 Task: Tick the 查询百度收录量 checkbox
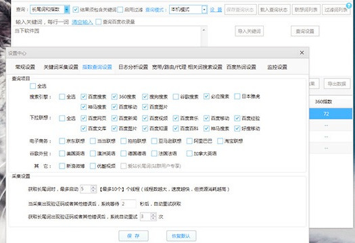(98, 22)
